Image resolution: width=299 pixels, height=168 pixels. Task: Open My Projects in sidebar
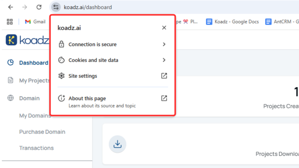click(x=34, y=80)
